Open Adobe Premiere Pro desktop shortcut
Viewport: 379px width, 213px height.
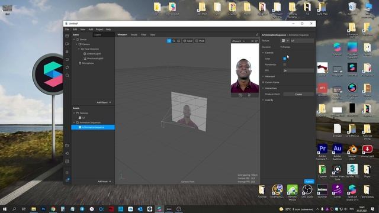322,152
